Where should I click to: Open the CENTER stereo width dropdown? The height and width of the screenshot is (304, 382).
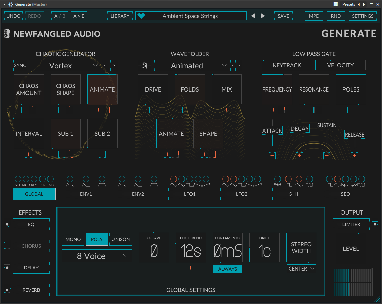[301, 268]
